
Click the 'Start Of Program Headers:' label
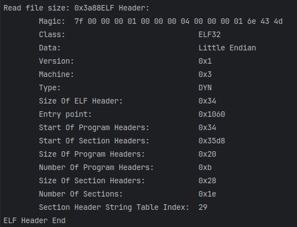click(x=94, y=127)
